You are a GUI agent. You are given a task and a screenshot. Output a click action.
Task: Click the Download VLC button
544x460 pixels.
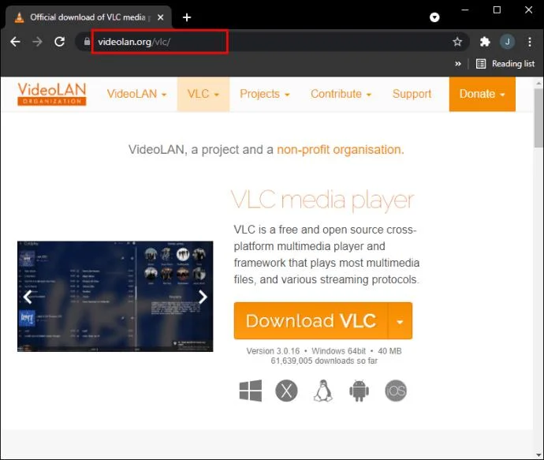click(x=311, y=321)
